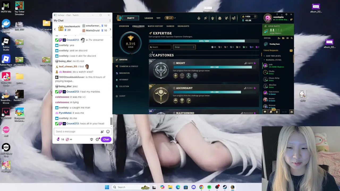Image resolution: width=340 pixels, height=191 pixels.
Task: Click Expertise progress bar 1570/1800
Action: (204, 41)
